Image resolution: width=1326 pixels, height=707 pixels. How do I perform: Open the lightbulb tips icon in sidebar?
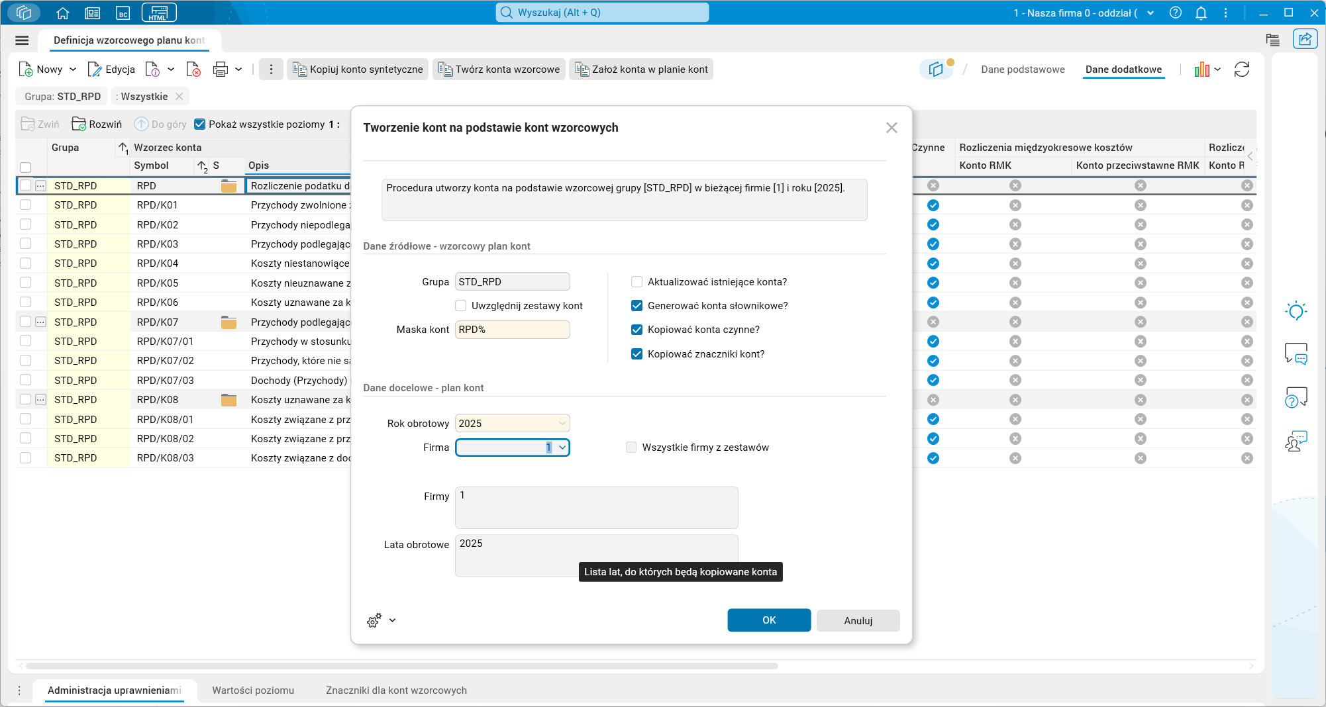click(1296, 311)
